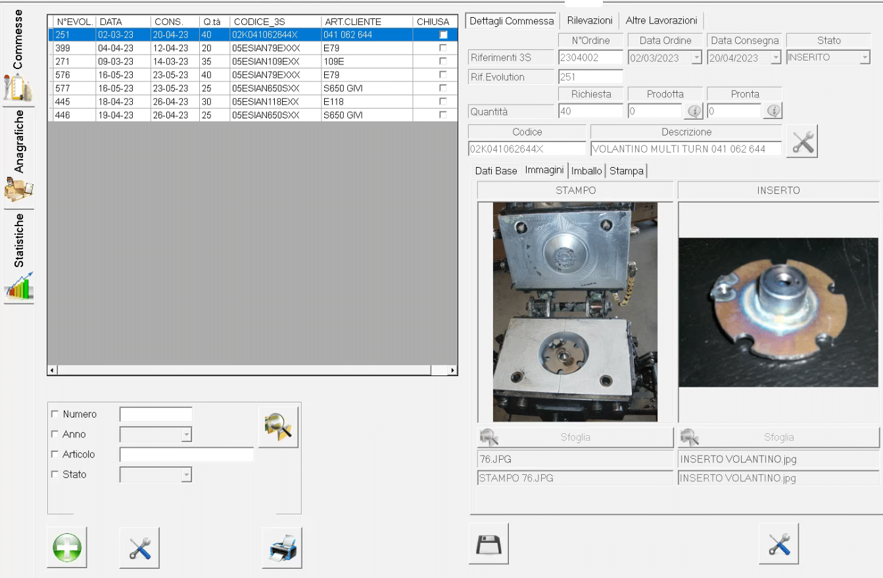
Task: Click the floppy disk save icon
Action: (x=489, y=544)
